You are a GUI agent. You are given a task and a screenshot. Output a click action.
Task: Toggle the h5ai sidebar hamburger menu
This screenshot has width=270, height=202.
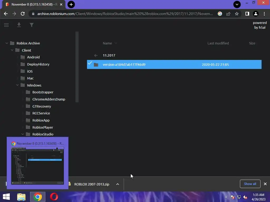pyautogui.click(x=6, y=25)
